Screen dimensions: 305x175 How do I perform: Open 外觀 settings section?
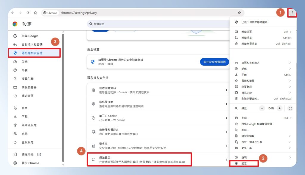[35, 70]
